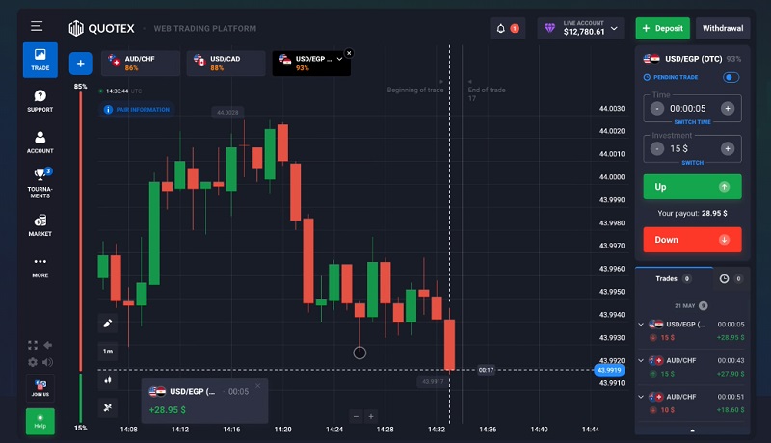Open Account from the sidebar
This screenshot has width=771, height=443.
[x=40, y=142]
